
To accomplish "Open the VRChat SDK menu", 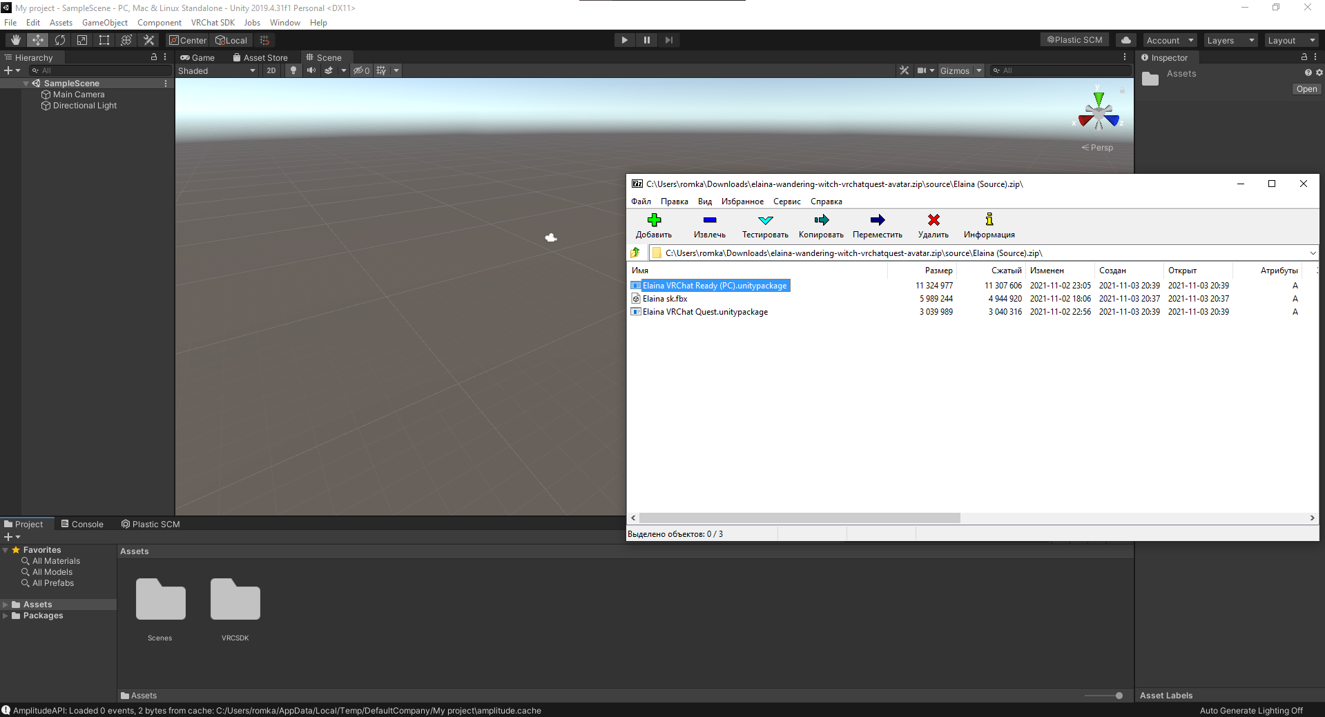I will 213,23.
